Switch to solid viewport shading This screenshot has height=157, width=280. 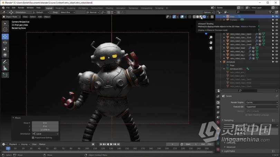pos(197,17)
